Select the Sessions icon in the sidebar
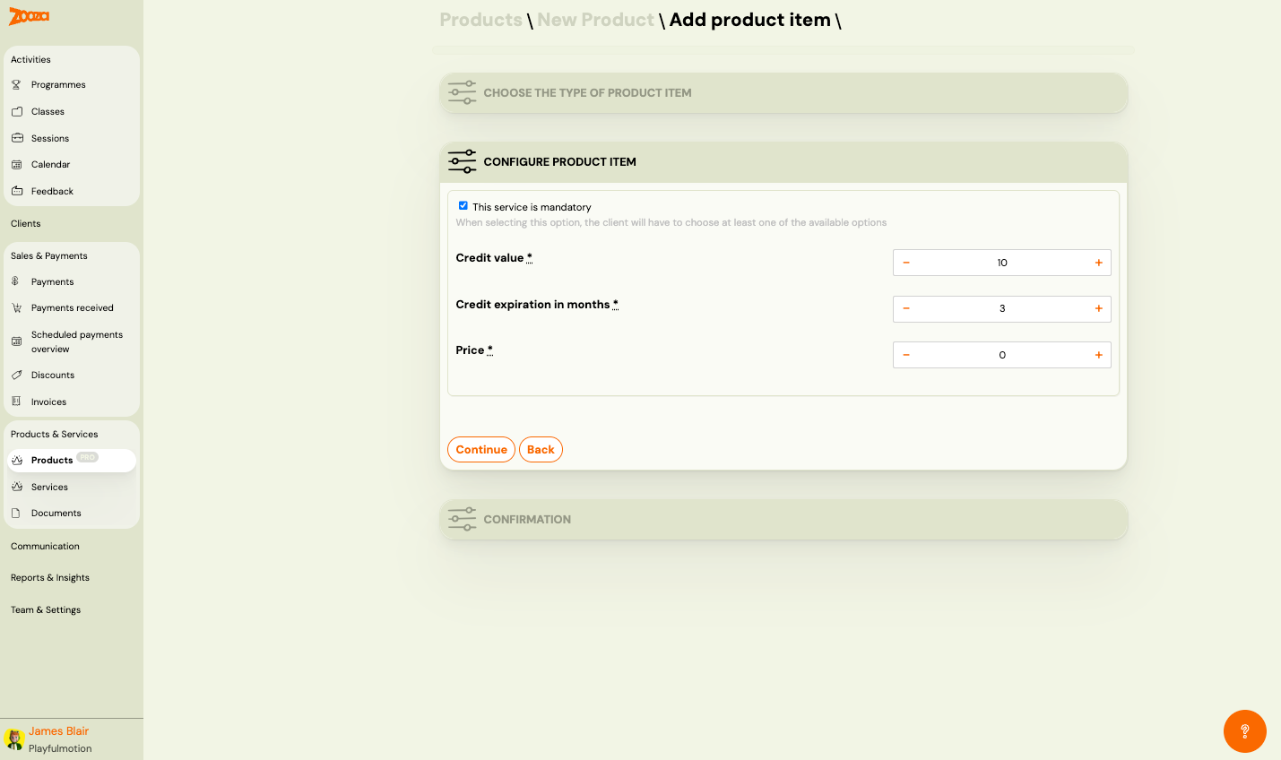 16,138
